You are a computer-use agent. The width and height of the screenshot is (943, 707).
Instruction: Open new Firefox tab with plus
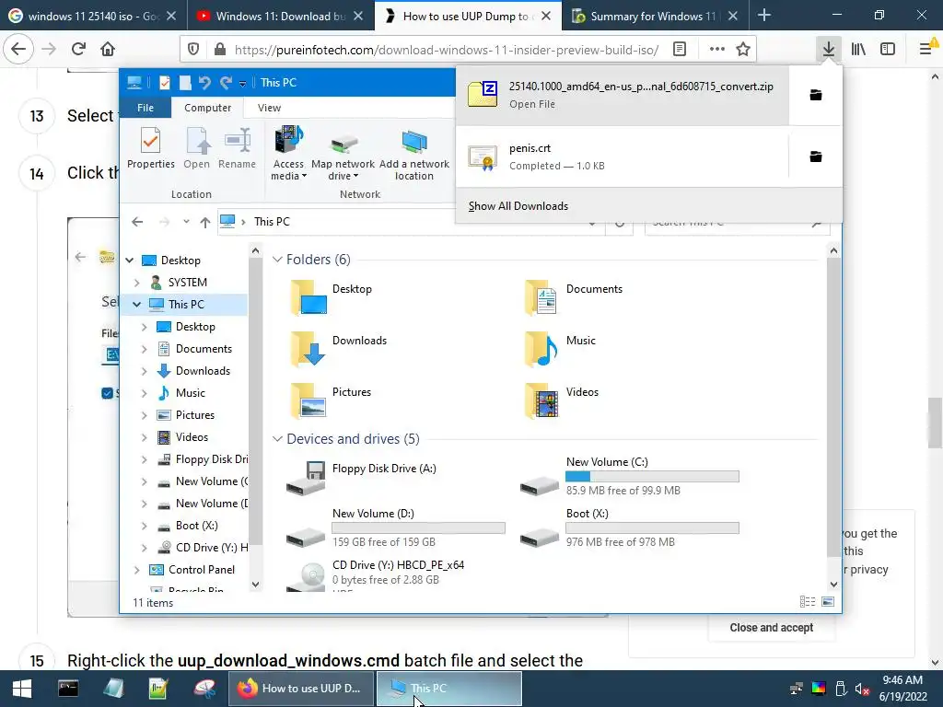coord(763,16)
